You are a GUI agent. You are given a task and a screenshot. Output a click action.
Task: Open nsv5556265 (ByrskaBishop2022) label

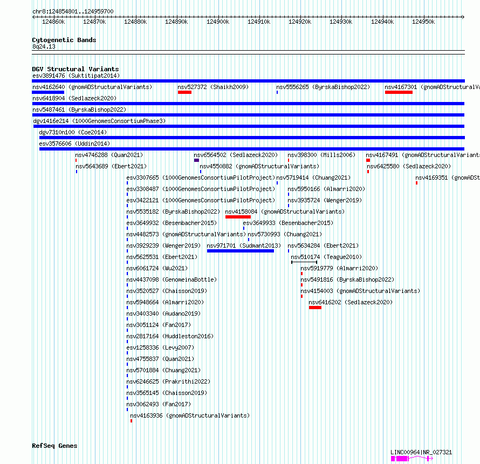tap(323, 87)
